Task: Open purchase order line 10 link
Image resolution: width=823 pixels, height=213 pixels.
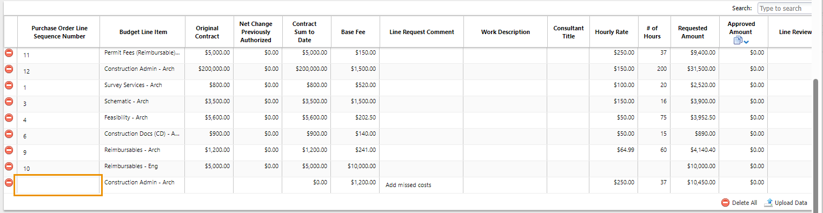Action: tap(26, 169)
